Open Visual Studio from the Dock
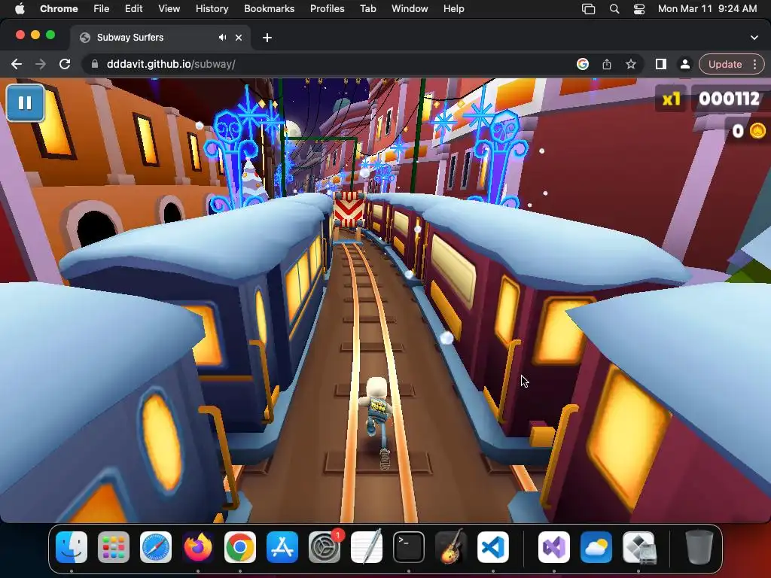This screenshot has height=578, width=771. coord(554,547)
